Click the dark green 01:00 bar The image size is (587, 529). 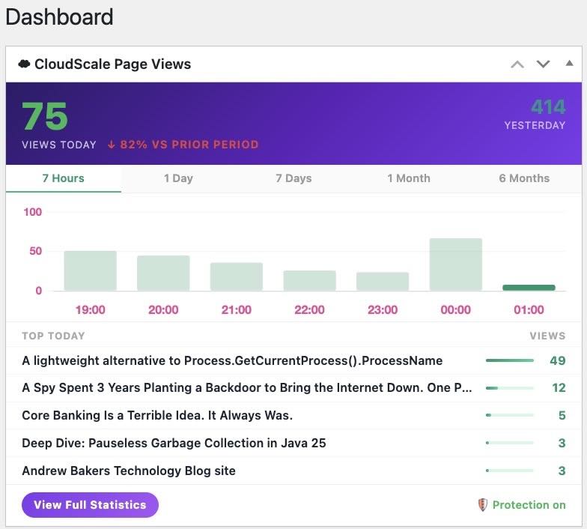tap(529, 288)
